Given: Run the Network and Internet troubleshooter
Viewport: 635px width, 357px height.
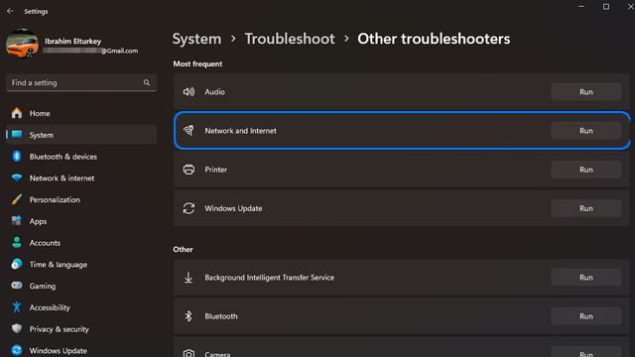Looking at the screenshot, I should click(586, 131).
